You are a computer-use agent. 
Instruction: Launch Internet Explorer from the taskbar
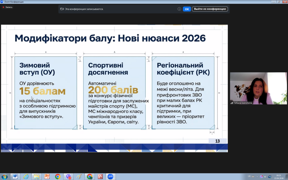pyautogui.click(x=26, y=177)
